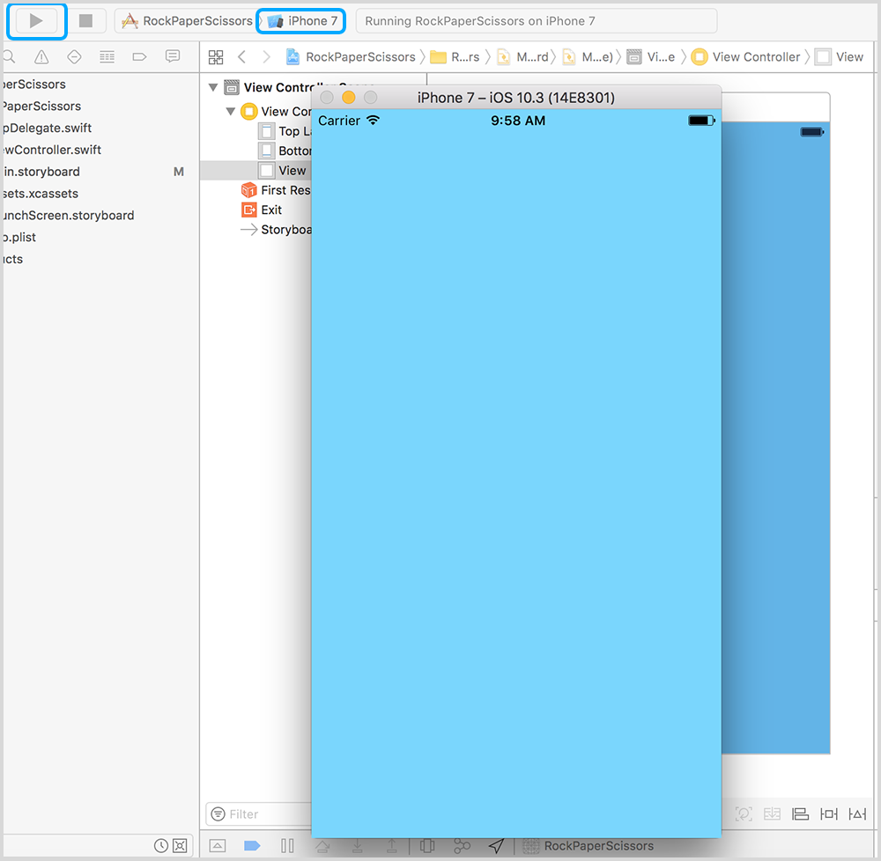Toggle breakpoints activation in debug bar
The width and height of the screenshot is (881, 861).
pyautogui.click(x=252, y=846)
